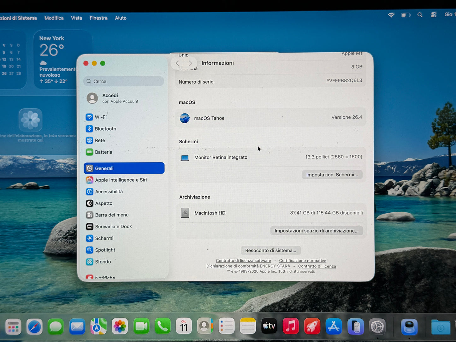Open the Vista menu
The height and width of the screenshot is (342, 456).
tap(76, 18)
